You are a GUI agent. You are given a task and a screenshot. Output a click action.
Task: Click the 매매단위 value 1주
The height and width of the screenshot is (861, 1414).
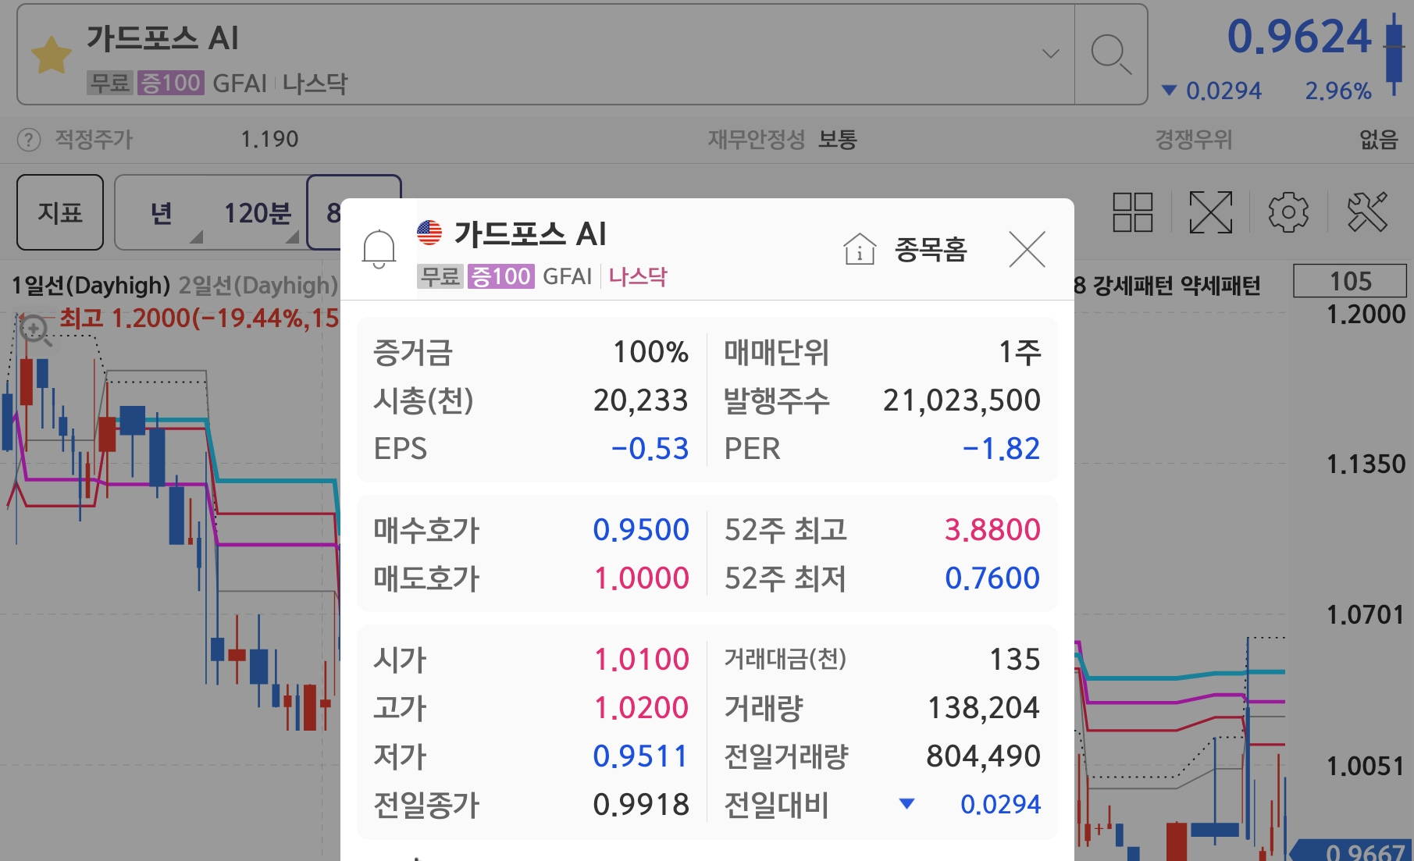tap(1020, 352)
